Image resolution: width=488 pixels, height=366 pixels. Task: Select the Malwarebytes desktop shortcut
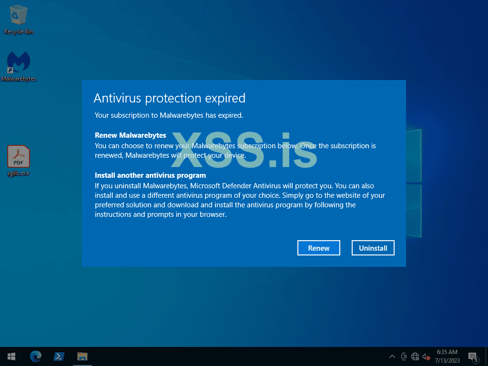[19, 67]
